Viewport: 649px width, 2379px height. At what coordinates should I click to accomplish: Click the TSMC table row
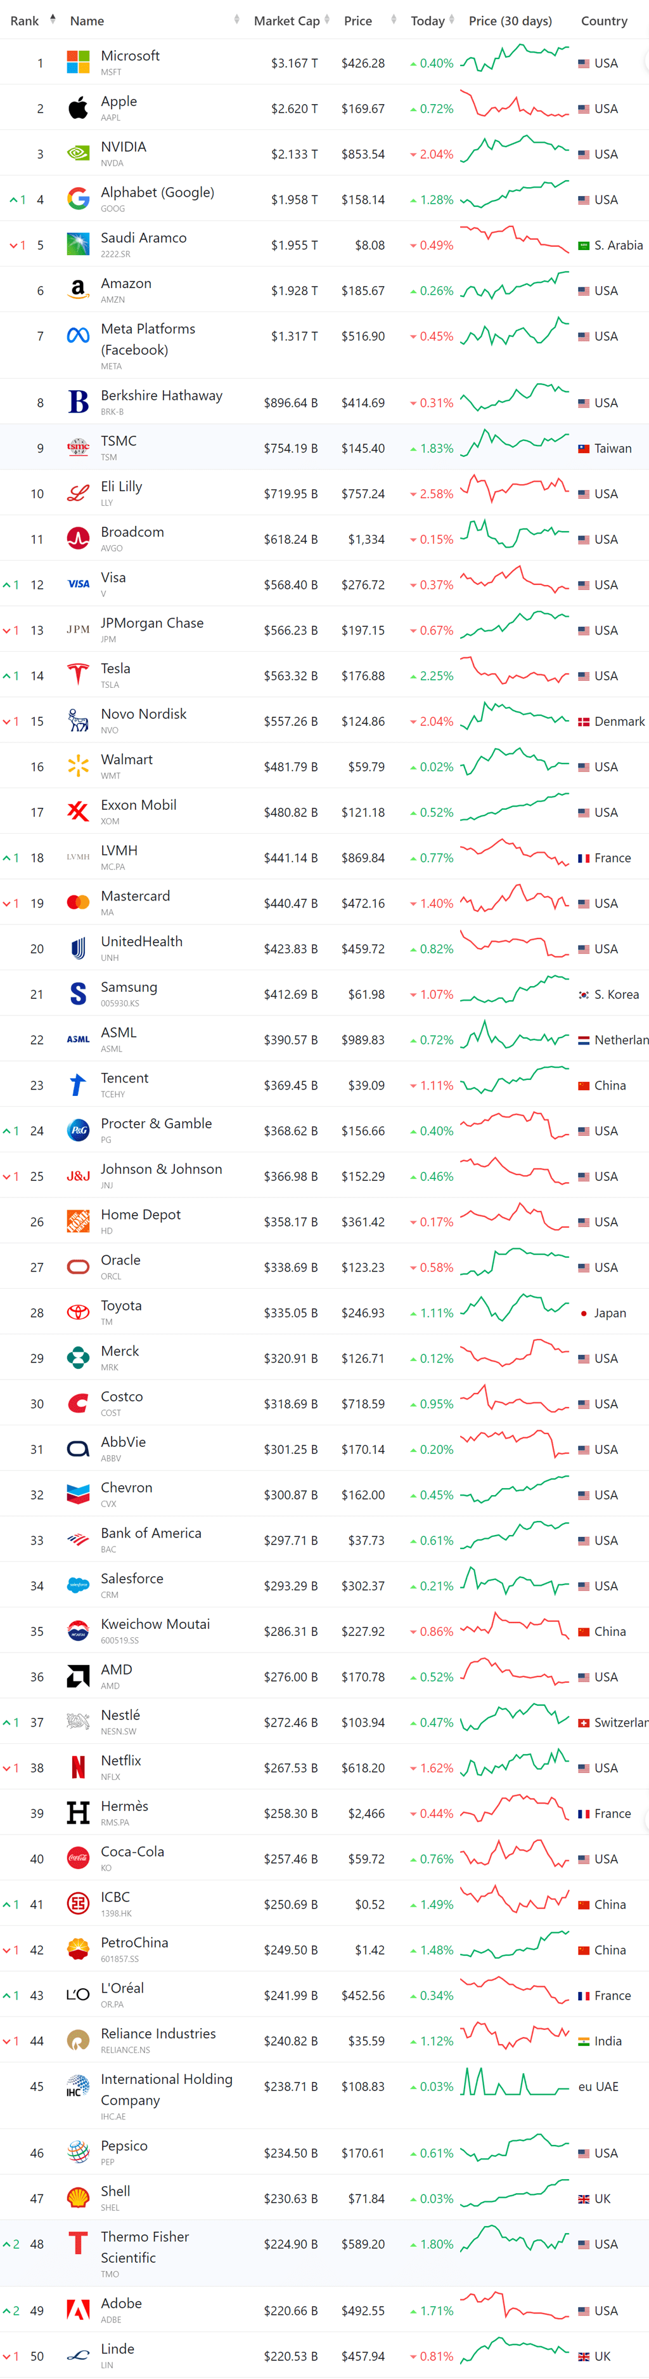(323, 448)
